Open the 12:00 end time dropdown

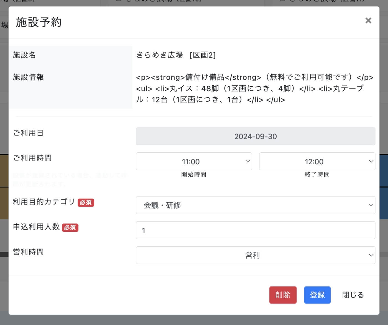pyautogui.click(x=317, y=161)
